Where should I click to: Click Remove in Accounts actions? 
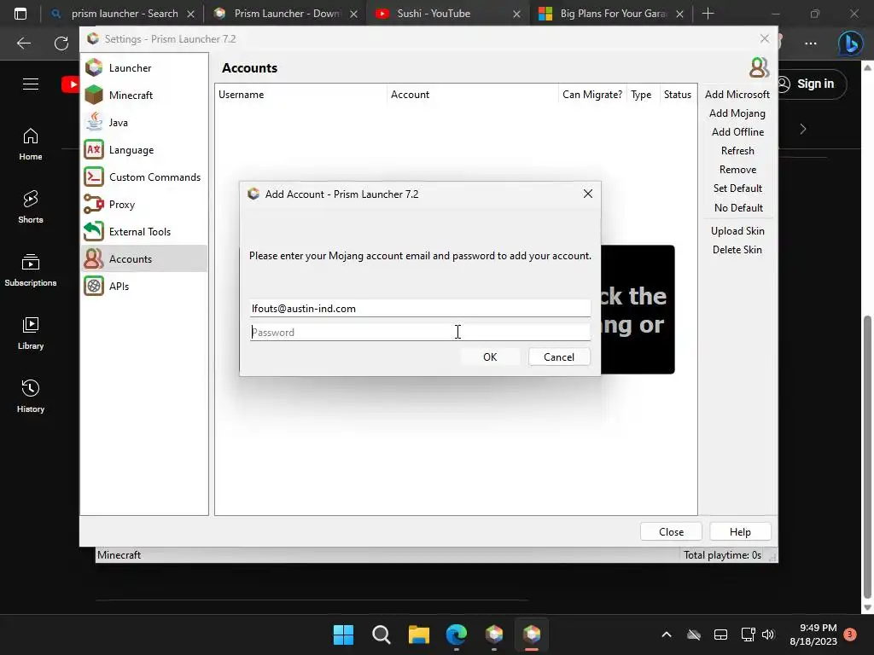(x=737, y=170)
